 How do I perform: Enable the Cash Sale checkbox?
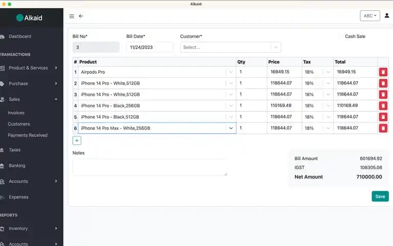click(x=340, y=36)
